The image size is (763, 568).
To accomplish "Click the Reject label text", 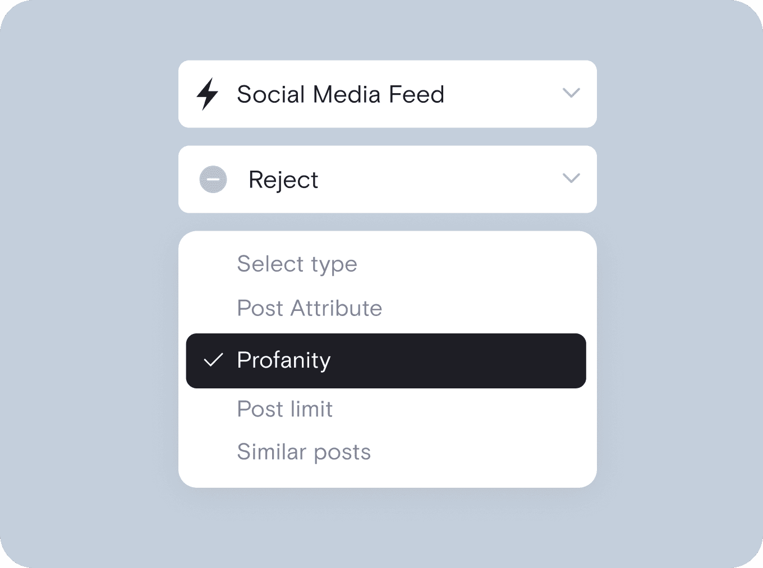I will point(283,180).
